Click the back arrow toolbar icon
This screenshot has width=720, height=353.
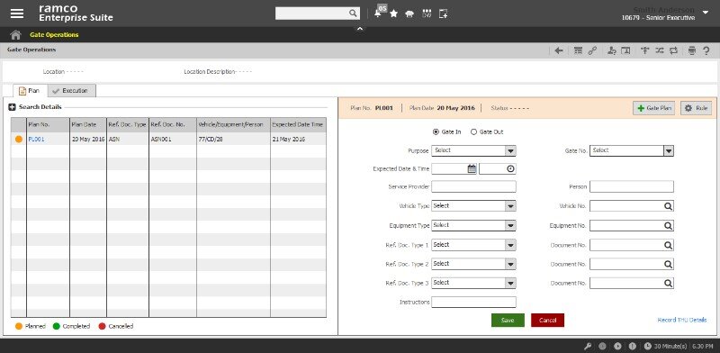pyautogui.click(x=558, y=50)
